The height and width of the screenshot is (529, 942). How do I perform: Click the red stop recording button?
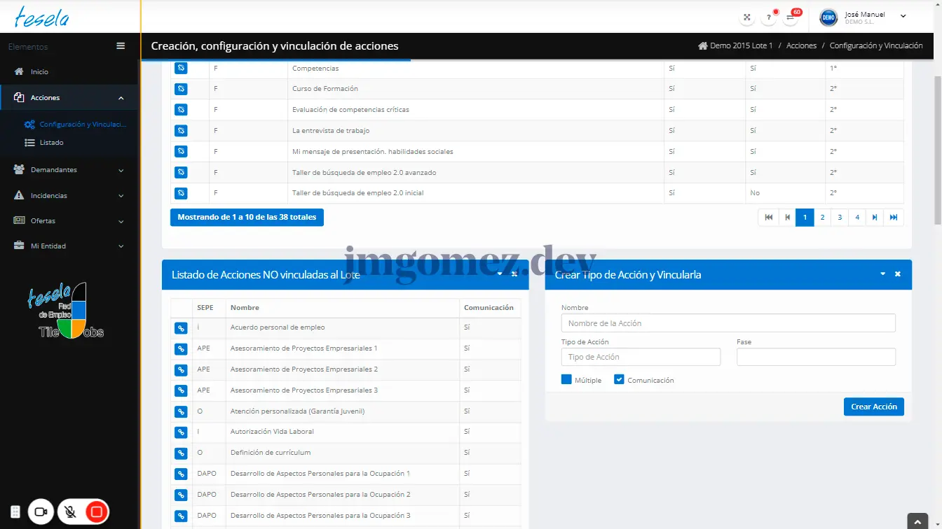97,512
